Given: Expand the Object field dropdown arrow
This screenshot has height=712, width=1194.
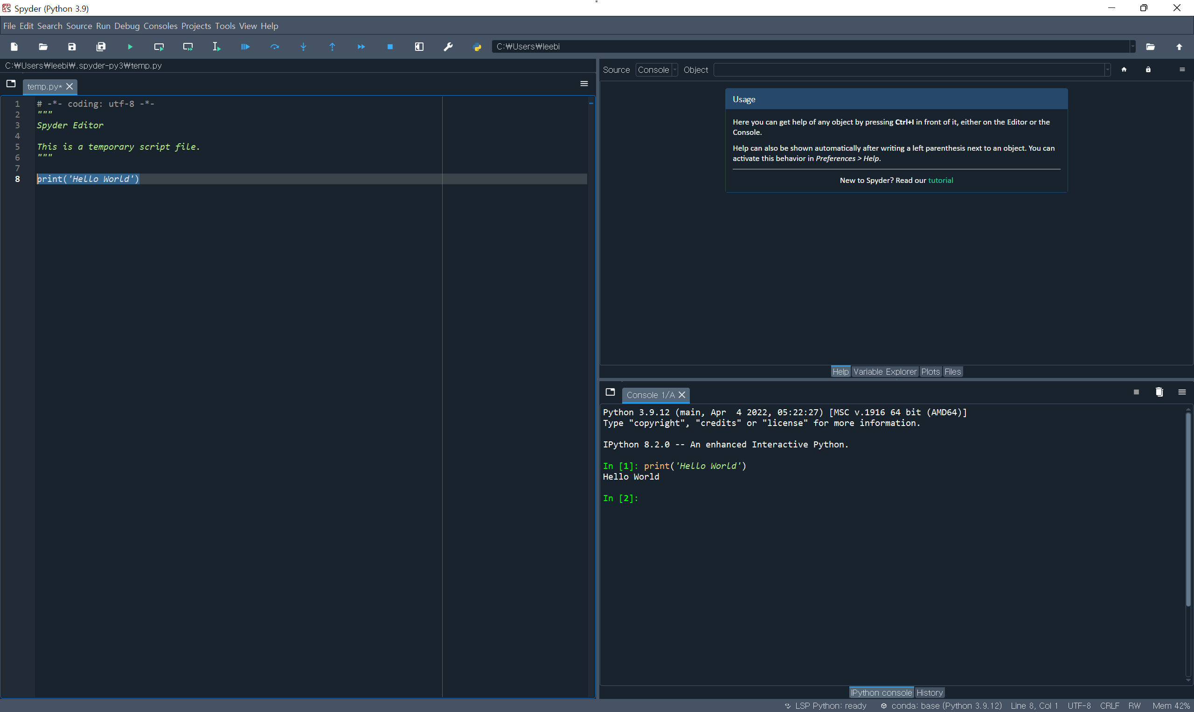Looking at the screenshot, I should 1107,70.
